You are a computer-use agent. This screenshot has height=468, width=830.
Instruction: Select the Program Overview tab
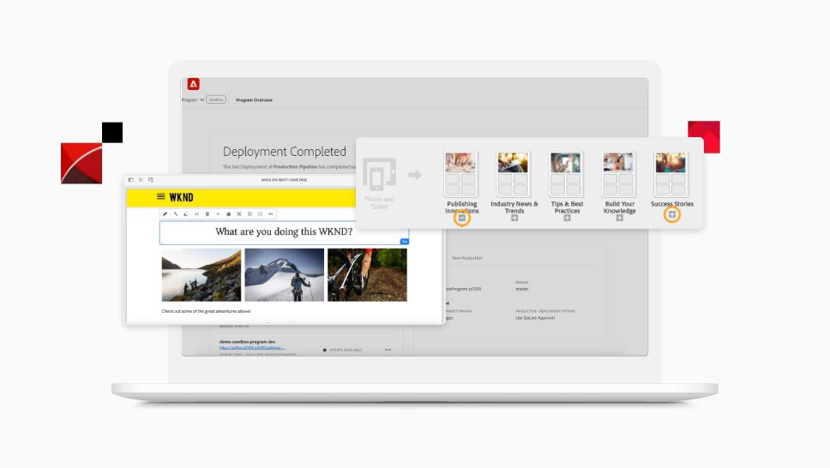click(254, 100)
